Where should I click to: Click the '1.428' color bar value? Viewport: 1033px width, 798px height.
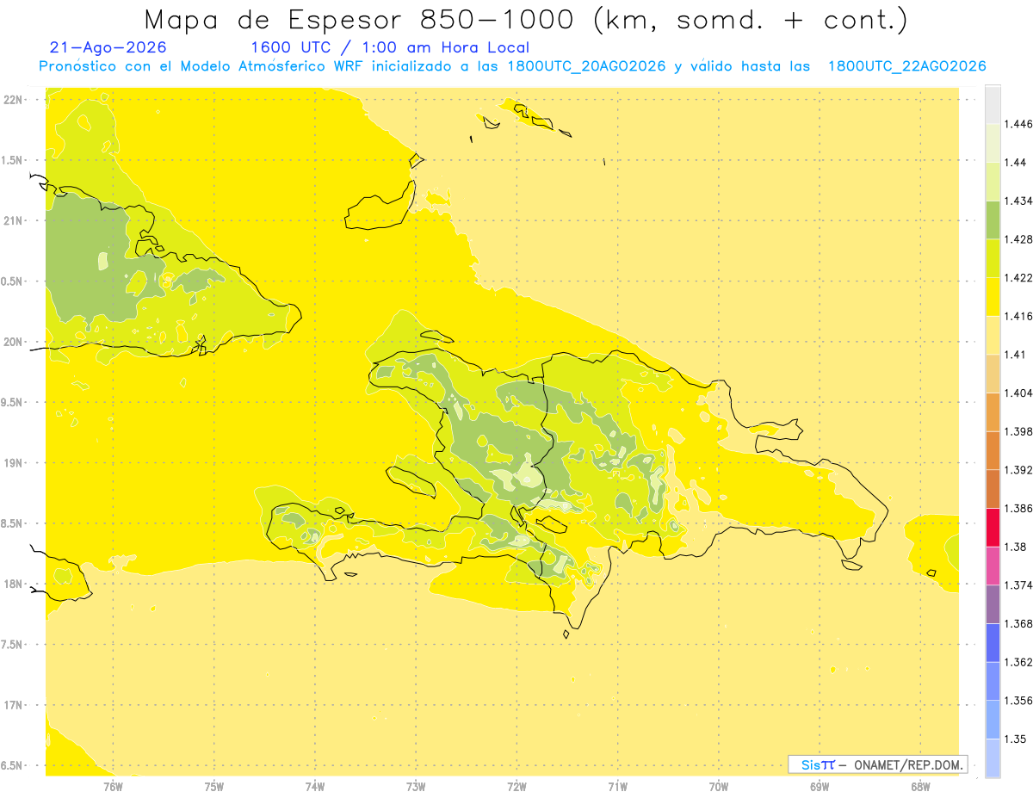[x=1019, y=239]
